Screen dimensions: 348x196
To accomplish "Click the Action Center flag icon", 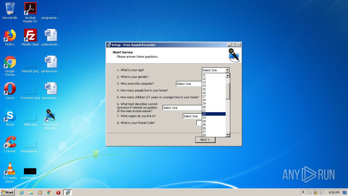I will click(x=322, y=192).
